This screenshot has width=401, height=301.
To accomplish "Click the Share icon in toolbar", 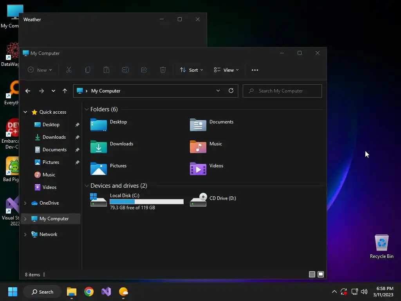I will coord(144,70).
